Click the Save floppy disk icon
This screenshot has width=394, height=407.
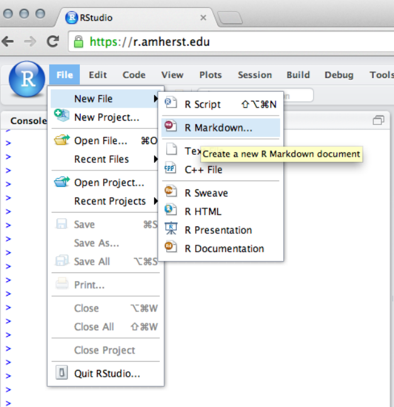62,224
